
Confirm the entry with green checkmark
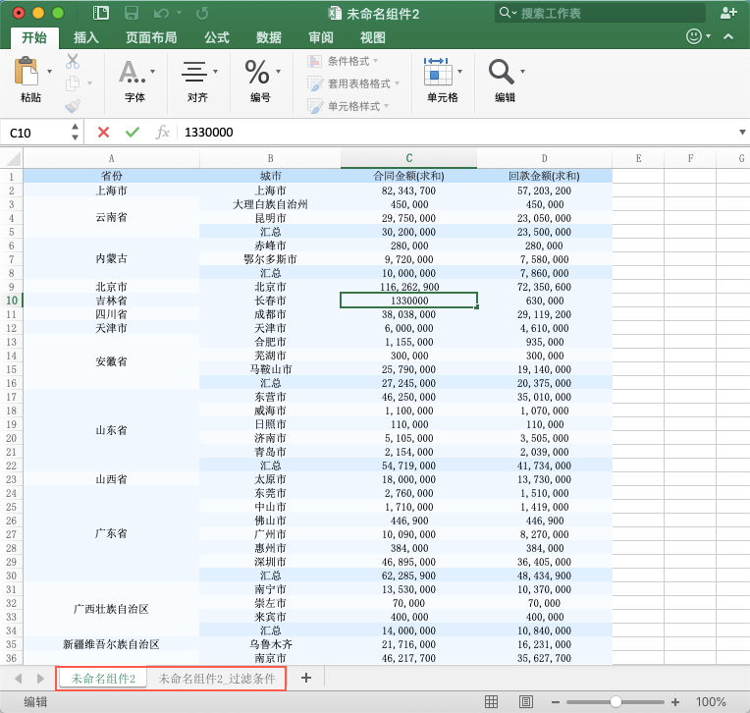pyautogui.click(x=133, y=132)
